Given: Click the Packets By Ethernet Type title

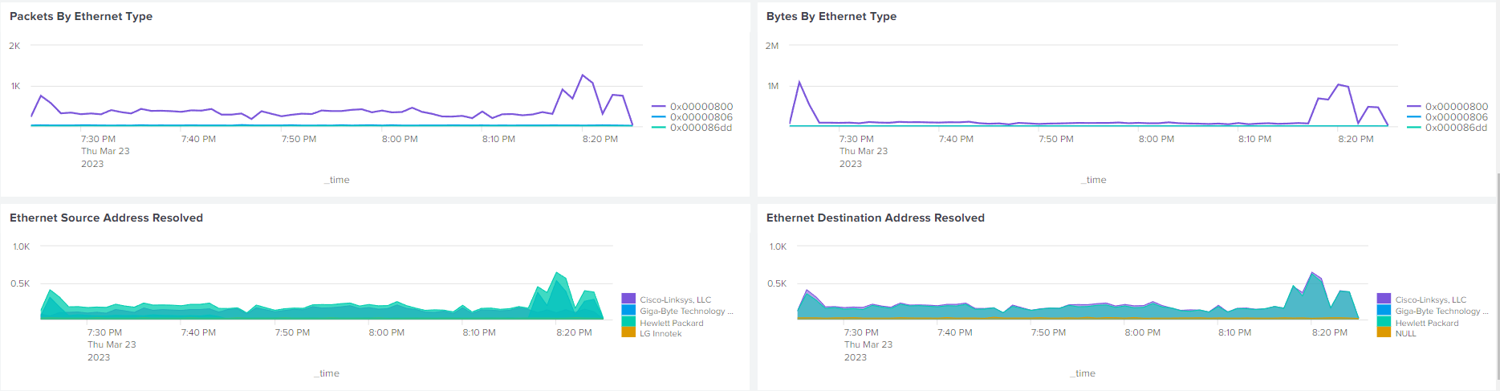Looking at the screenshot, I should (81, 16).
